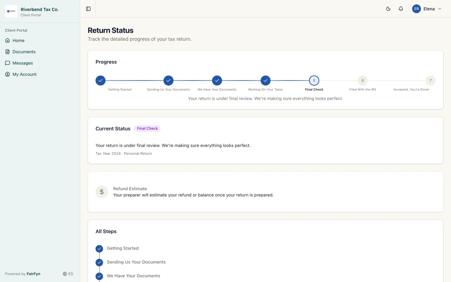
Task: Click step 7 Accepted circle
Action: click(431, 81)
